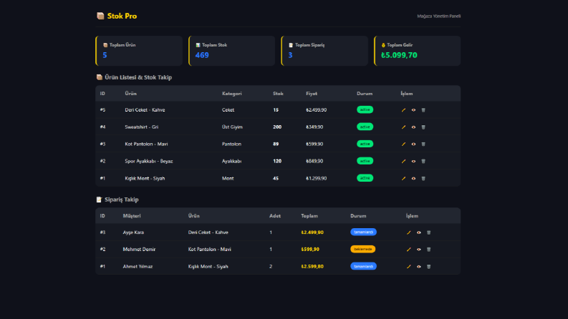Delete Sweatshirt - Gri product trash icon
The width and height of the screenshot is (568, 319).
423,127
